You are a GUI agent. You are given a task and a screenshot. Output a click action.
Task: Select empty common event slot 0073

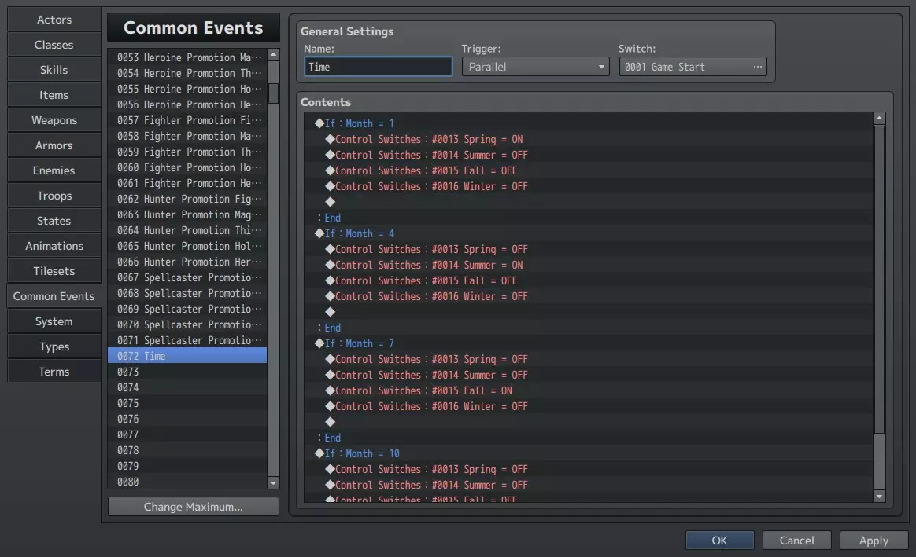click(187, 372)
